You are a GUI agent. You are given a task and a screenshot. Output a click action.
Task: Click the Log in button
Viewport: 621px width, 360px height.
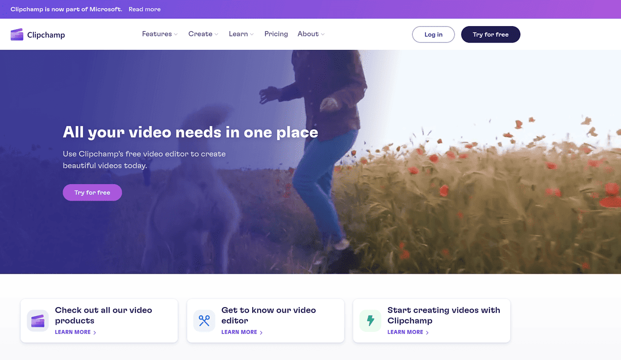(433, 34)
